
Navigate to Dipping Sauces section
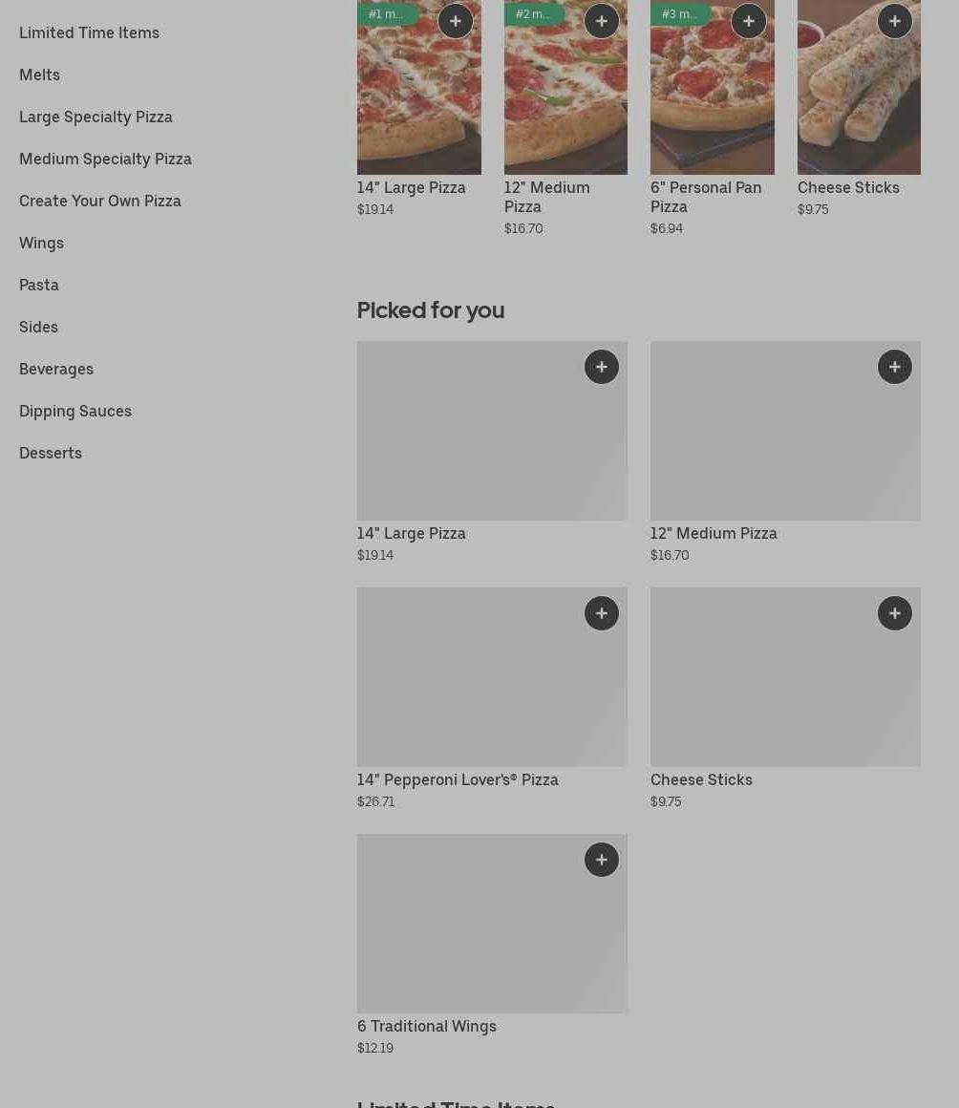click(75, 411)
